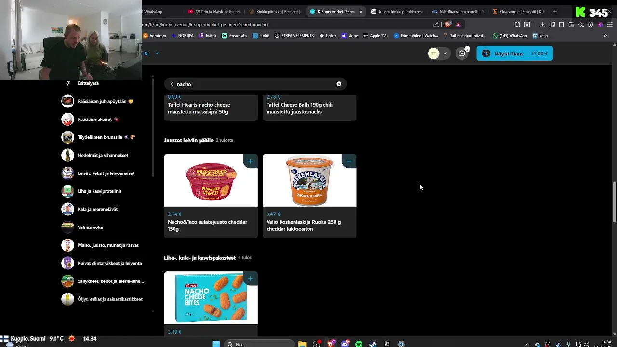Click the nacho search input field

point(255,84)
